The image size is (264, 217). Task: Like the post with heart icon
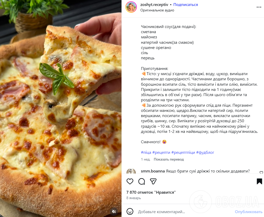(130, 181)
